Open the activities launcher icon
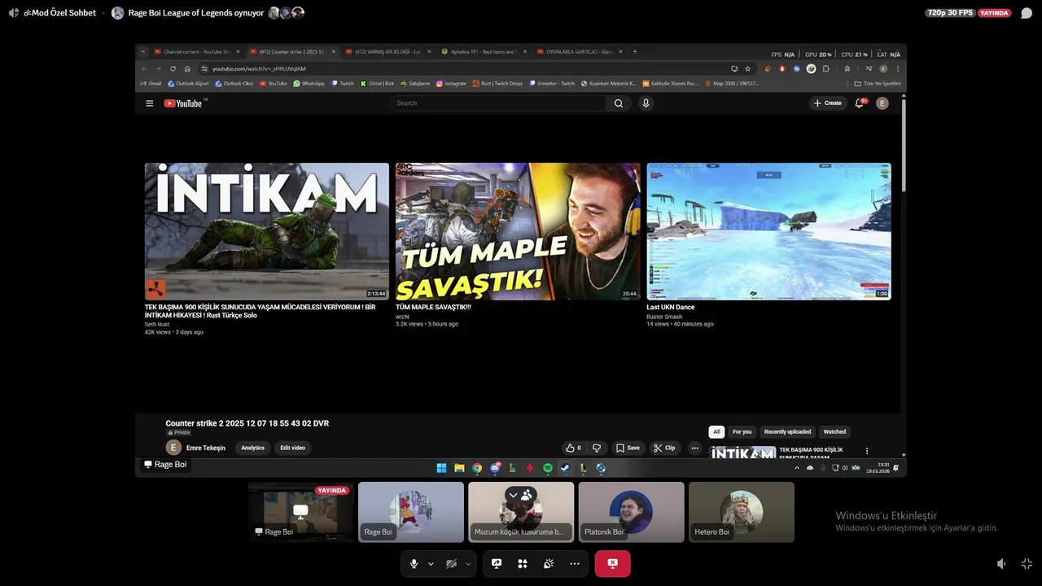Viewport: 1042px width, 586px height. point(523,563)
